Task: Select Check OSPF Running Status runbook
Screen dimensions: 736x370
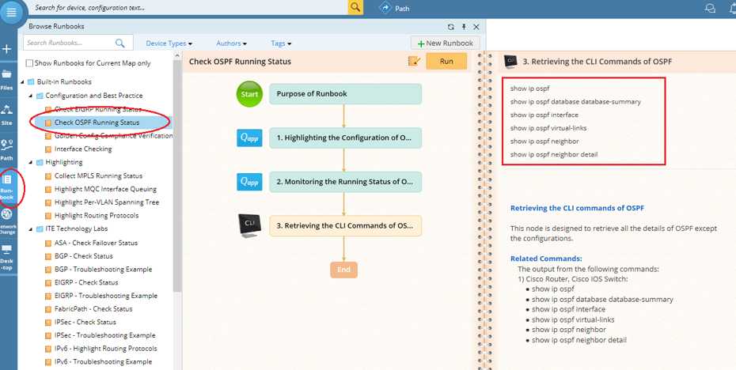Action: pos(97,123)
